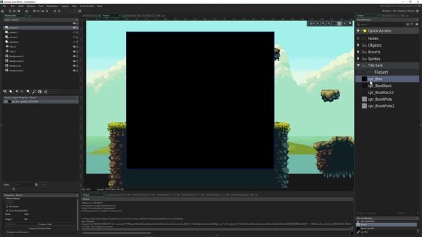Viewport: 422px width, 237px height.
Task: Hide the Backgrounds_1 layer
Action: (x=74, y=70)
